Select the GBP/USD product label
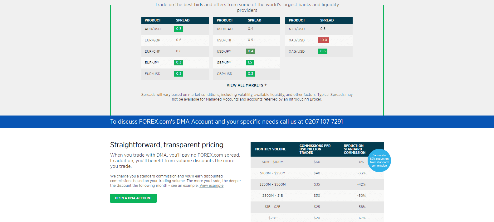494x222 pixels. point(224,74)
